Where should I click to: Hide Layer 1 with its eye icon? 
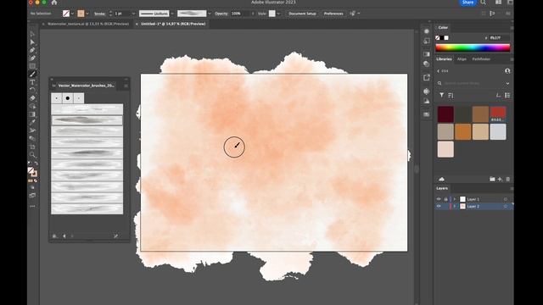click(439, 199)
